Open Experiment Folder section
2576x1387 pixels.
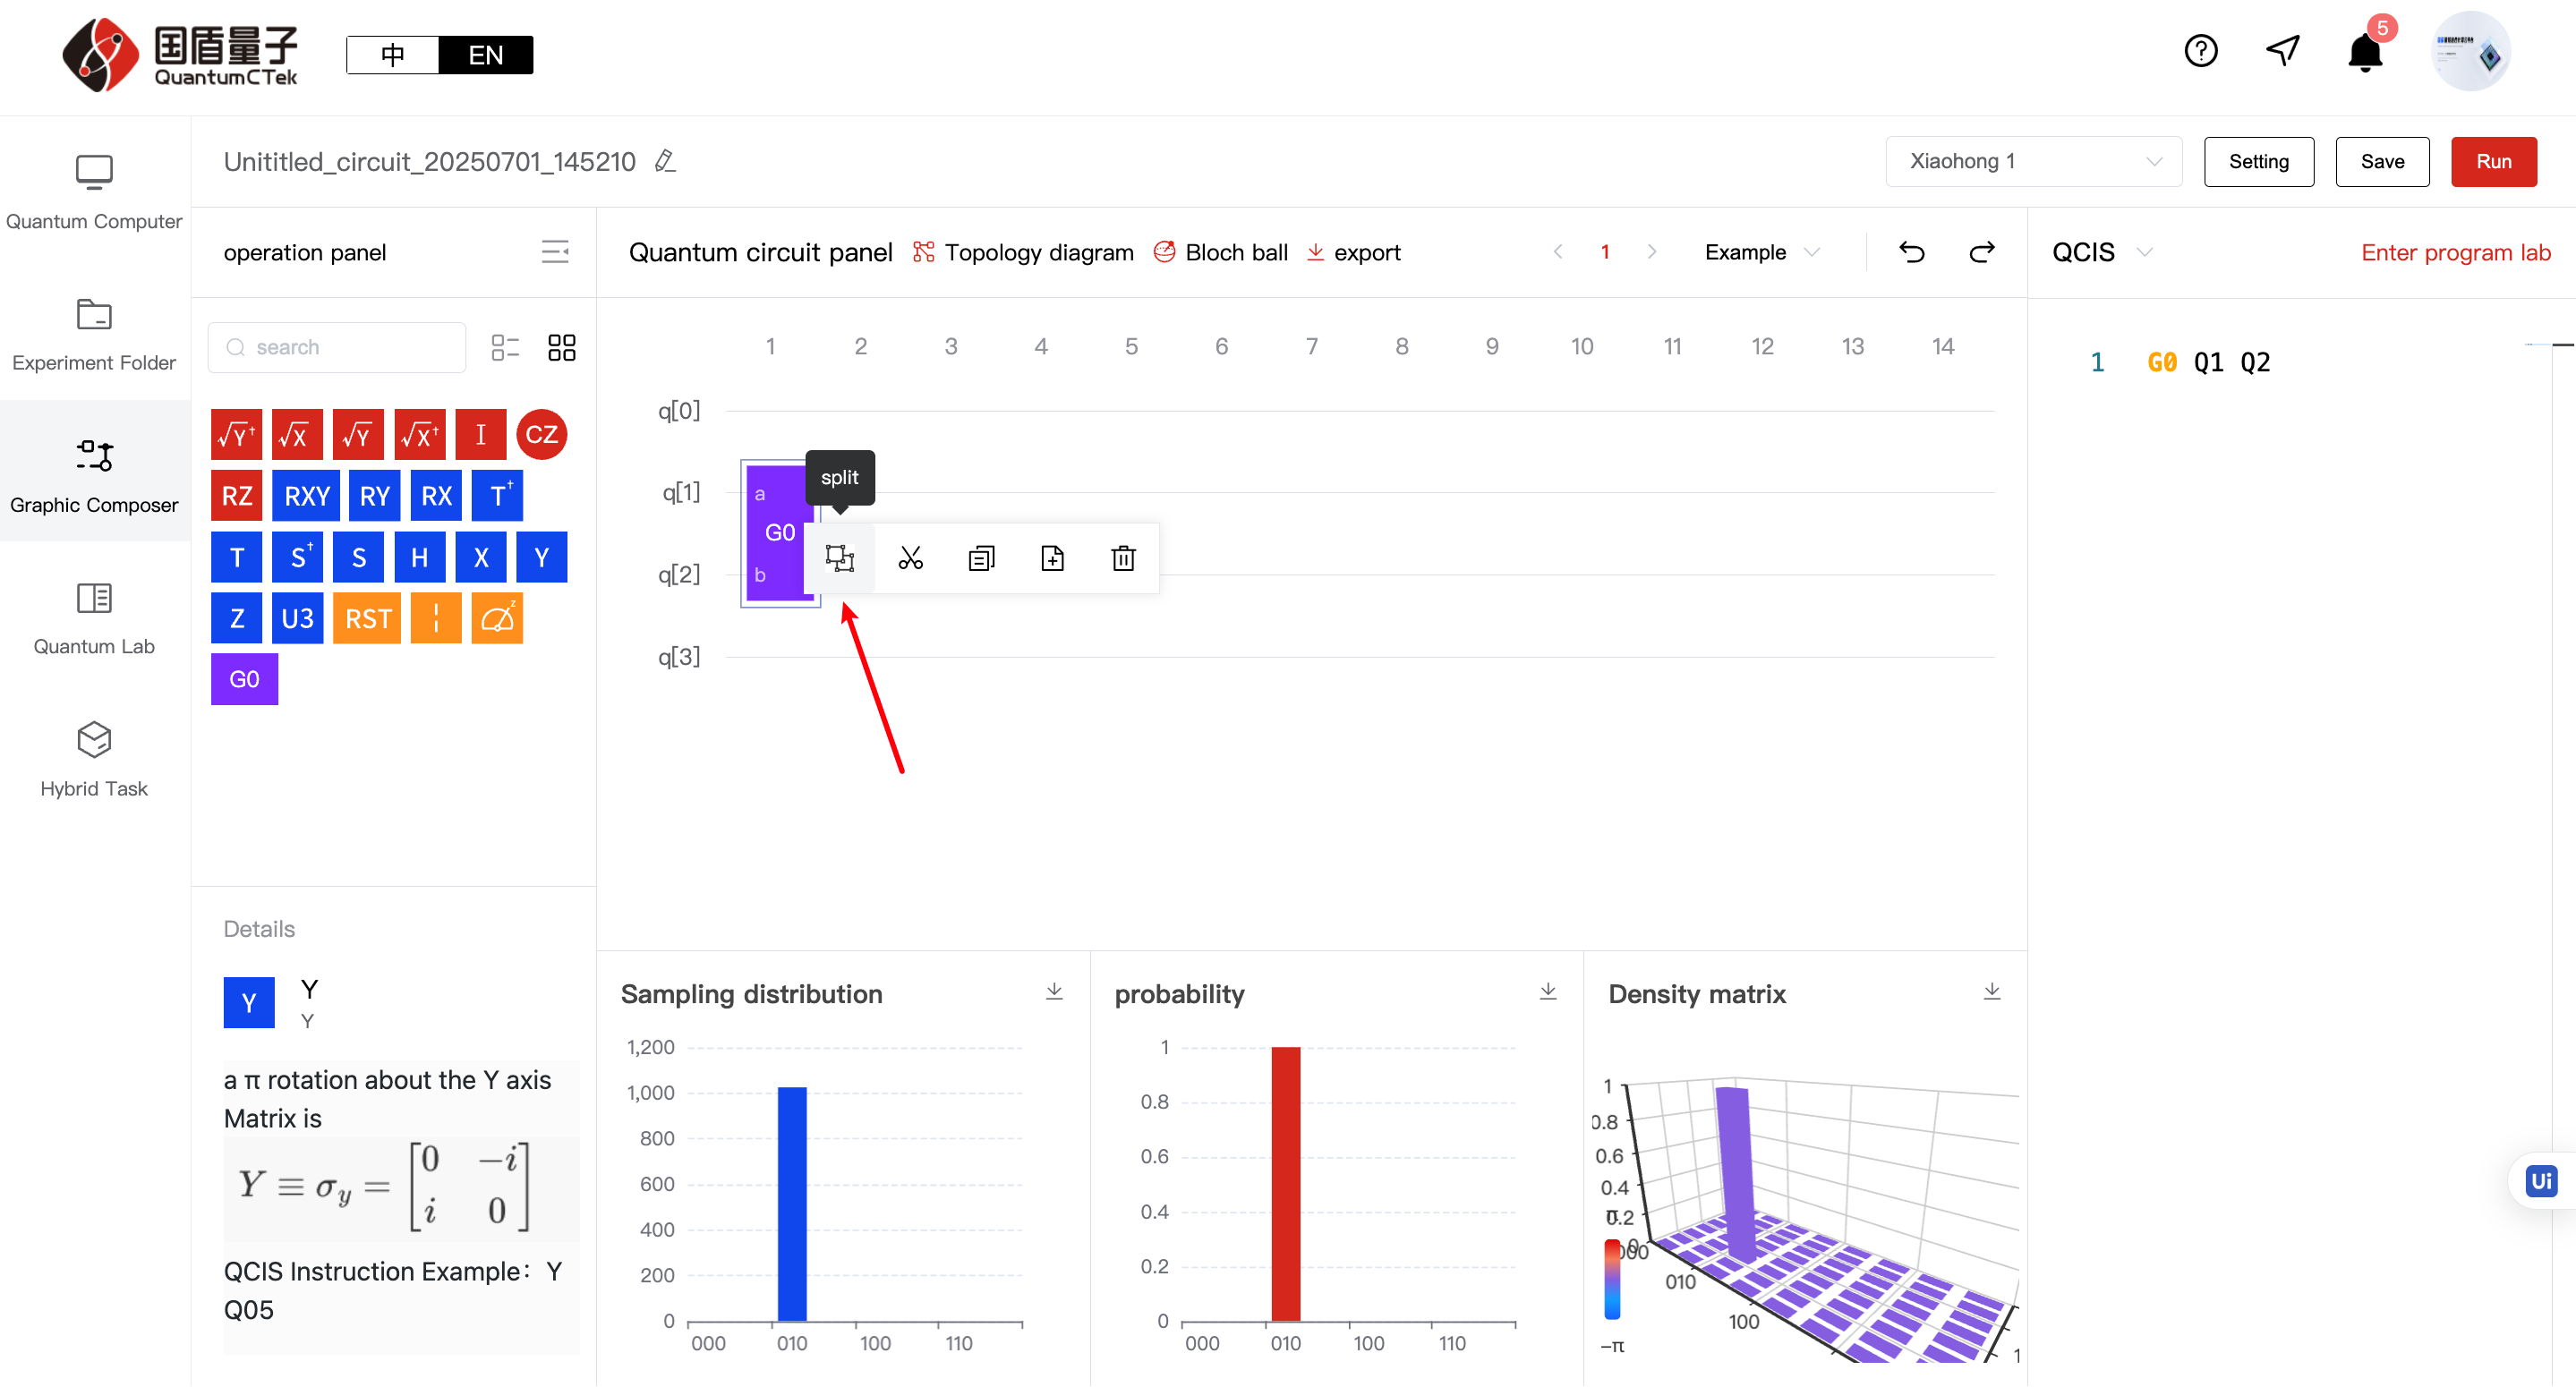tap(94, 335)
